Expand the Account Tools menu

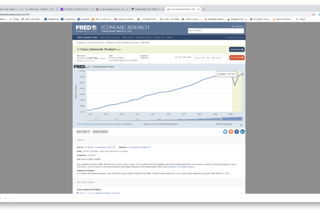click(101, 132)
